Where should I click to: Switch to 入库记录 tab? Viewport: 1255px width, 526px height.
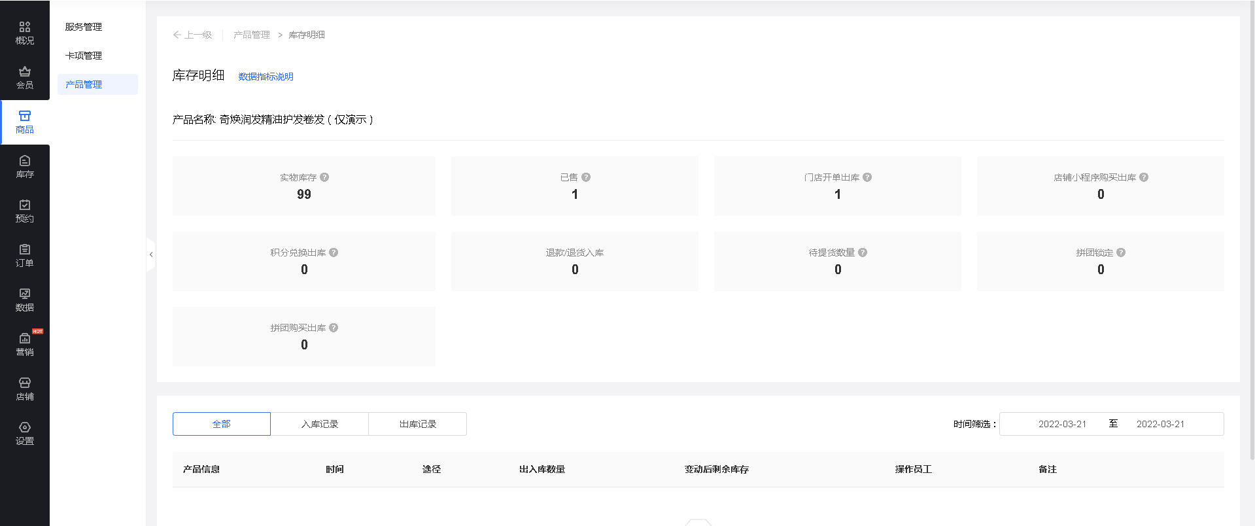click(x=320, y=424)
